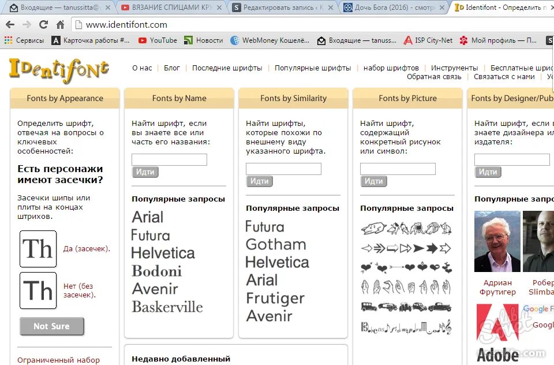
Task: Open the Сервисы apps bookmark
Action: 24,40
